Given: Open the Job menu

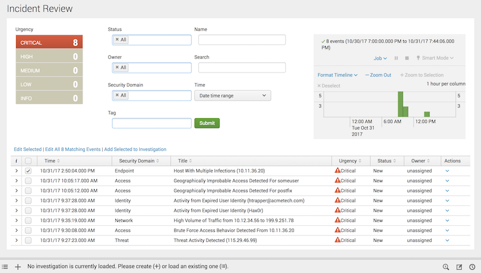Looking at the screenshot, I should [380, 58].
